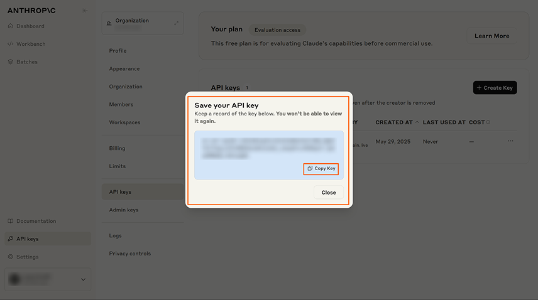
Task: Click the COST info icon
Action: click(x=488, y=122)
